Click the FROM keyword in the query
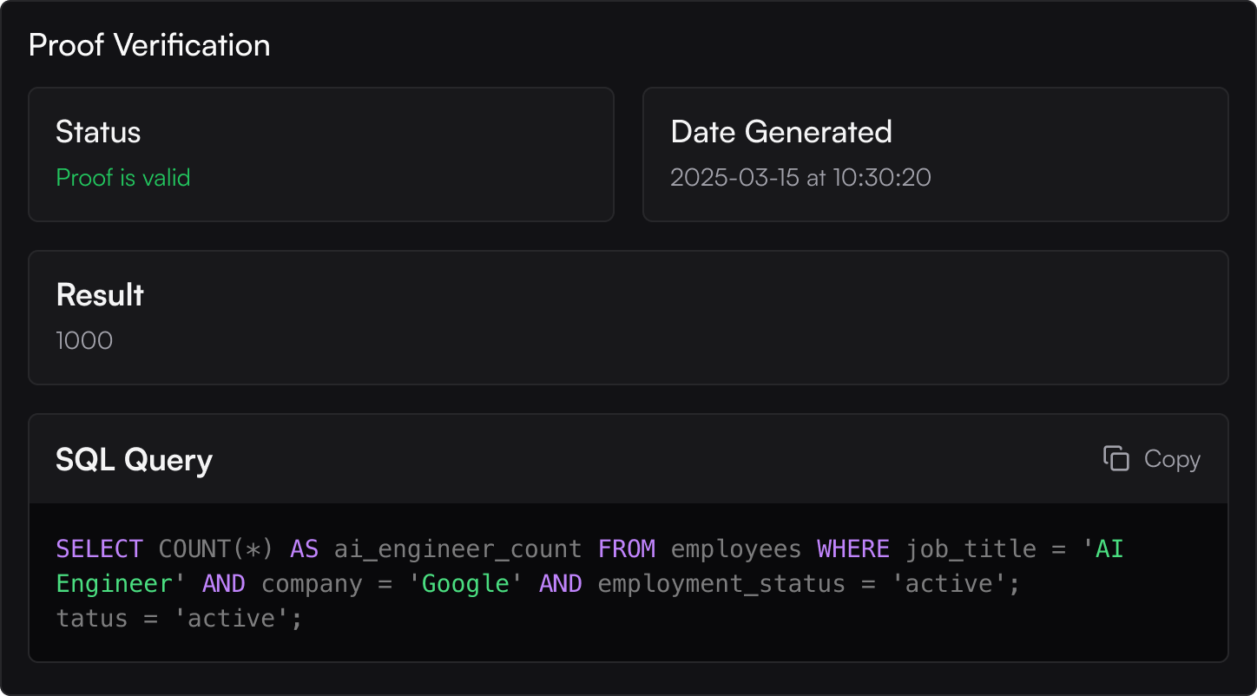1257x696 pixels. pyautogui.click(x=627, y=549)
